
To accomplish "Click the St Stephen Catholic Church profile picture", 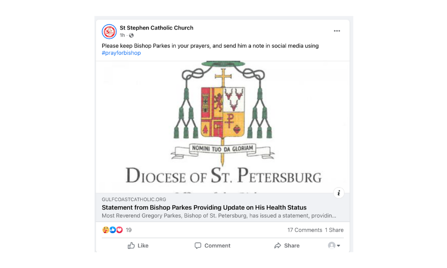I will pyautogui.click(x=109, y=31).
